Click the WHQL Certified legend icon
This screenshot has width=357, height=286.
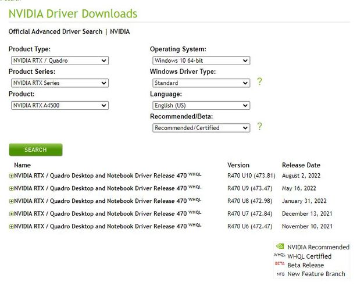click(x=280, y=256)
